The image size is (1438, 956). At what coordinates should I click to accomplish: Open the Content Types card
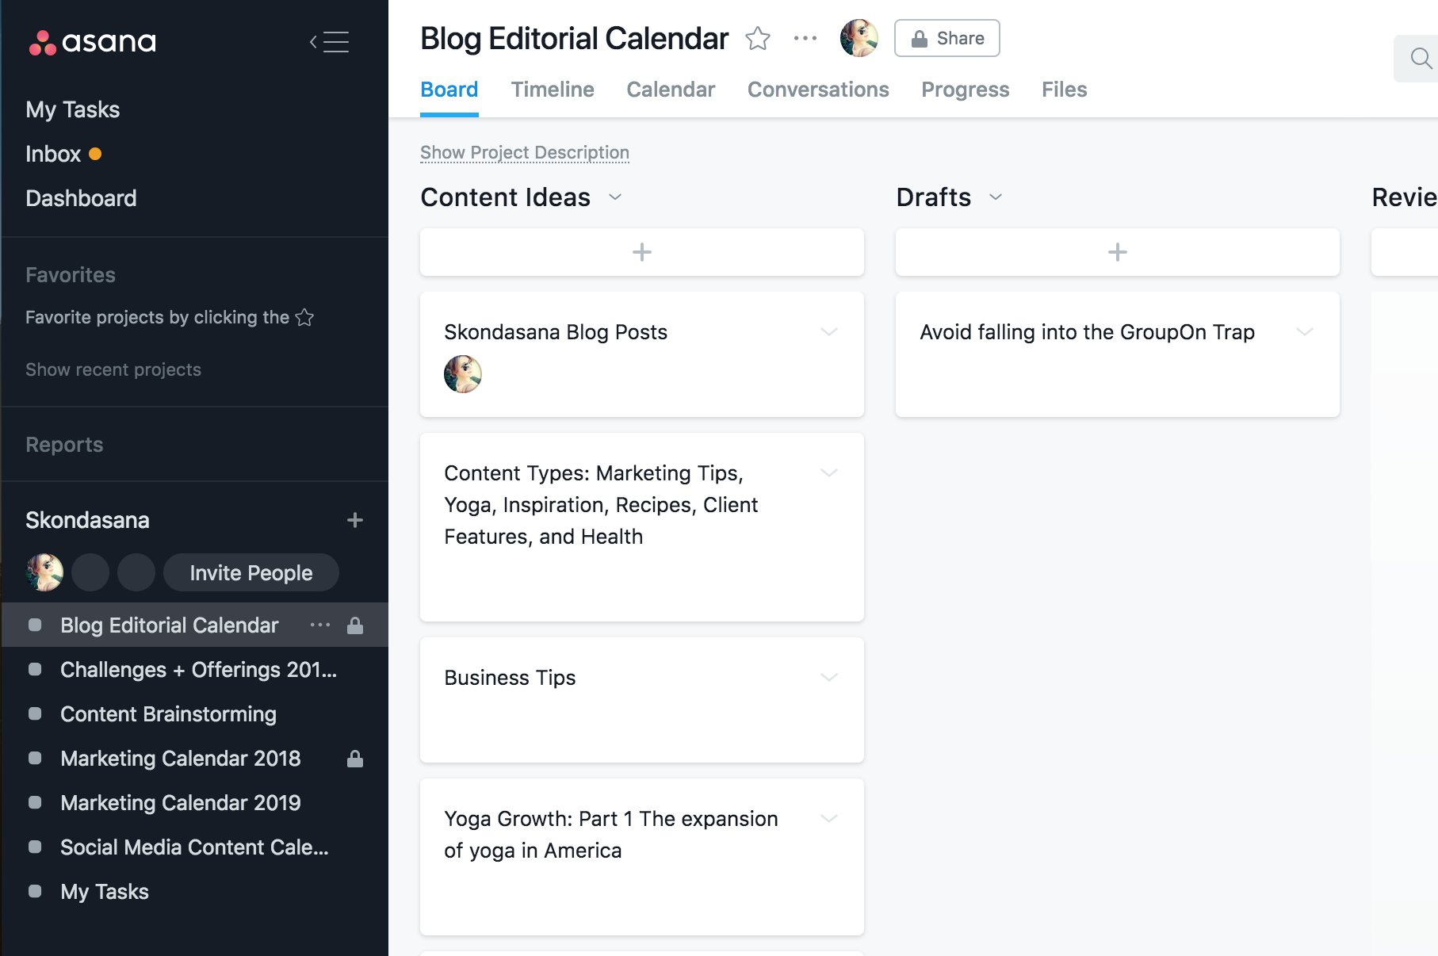642,527
